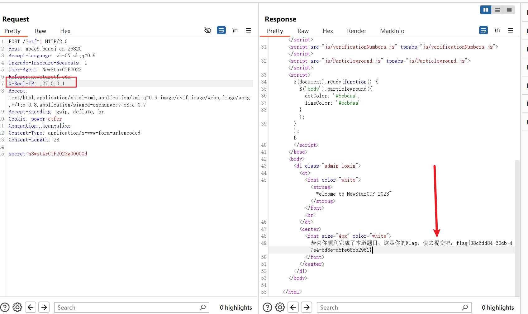Click the closing </html> tag line
Viewport: 528px width, 314px height.
pos(292,292)
